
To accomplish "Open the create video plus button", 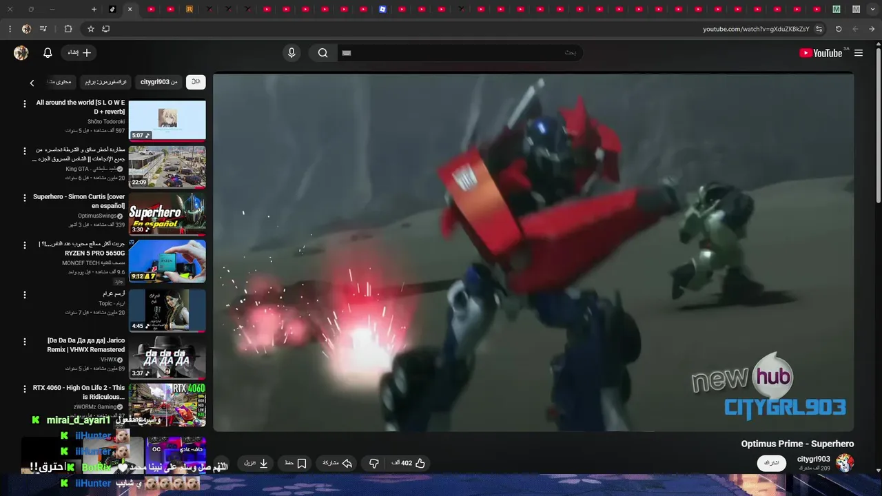I will (79, 53).
